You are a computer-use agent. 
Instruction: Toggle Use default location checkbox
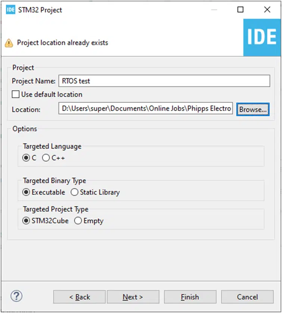(x=16, y=94)
